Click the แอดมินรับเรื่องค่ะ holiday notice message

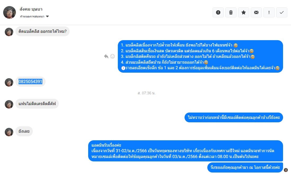[x=186, y=151]
